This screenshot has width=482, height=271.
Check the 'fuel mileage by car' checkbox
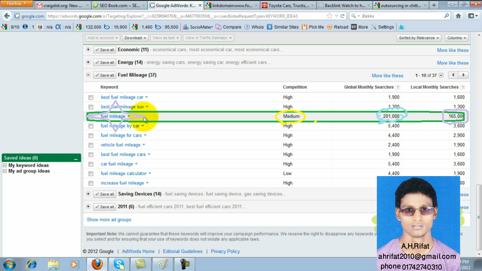coord(91,126)
